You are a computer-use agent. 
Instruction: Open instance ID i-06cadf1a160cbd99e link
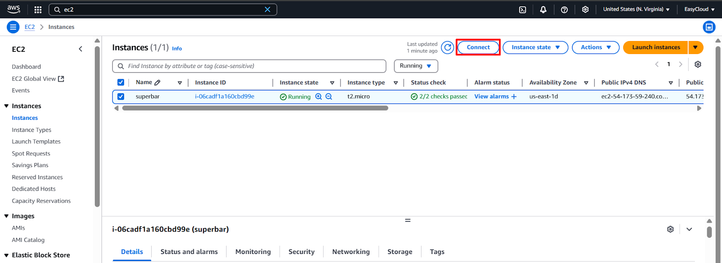click(225, 96)
